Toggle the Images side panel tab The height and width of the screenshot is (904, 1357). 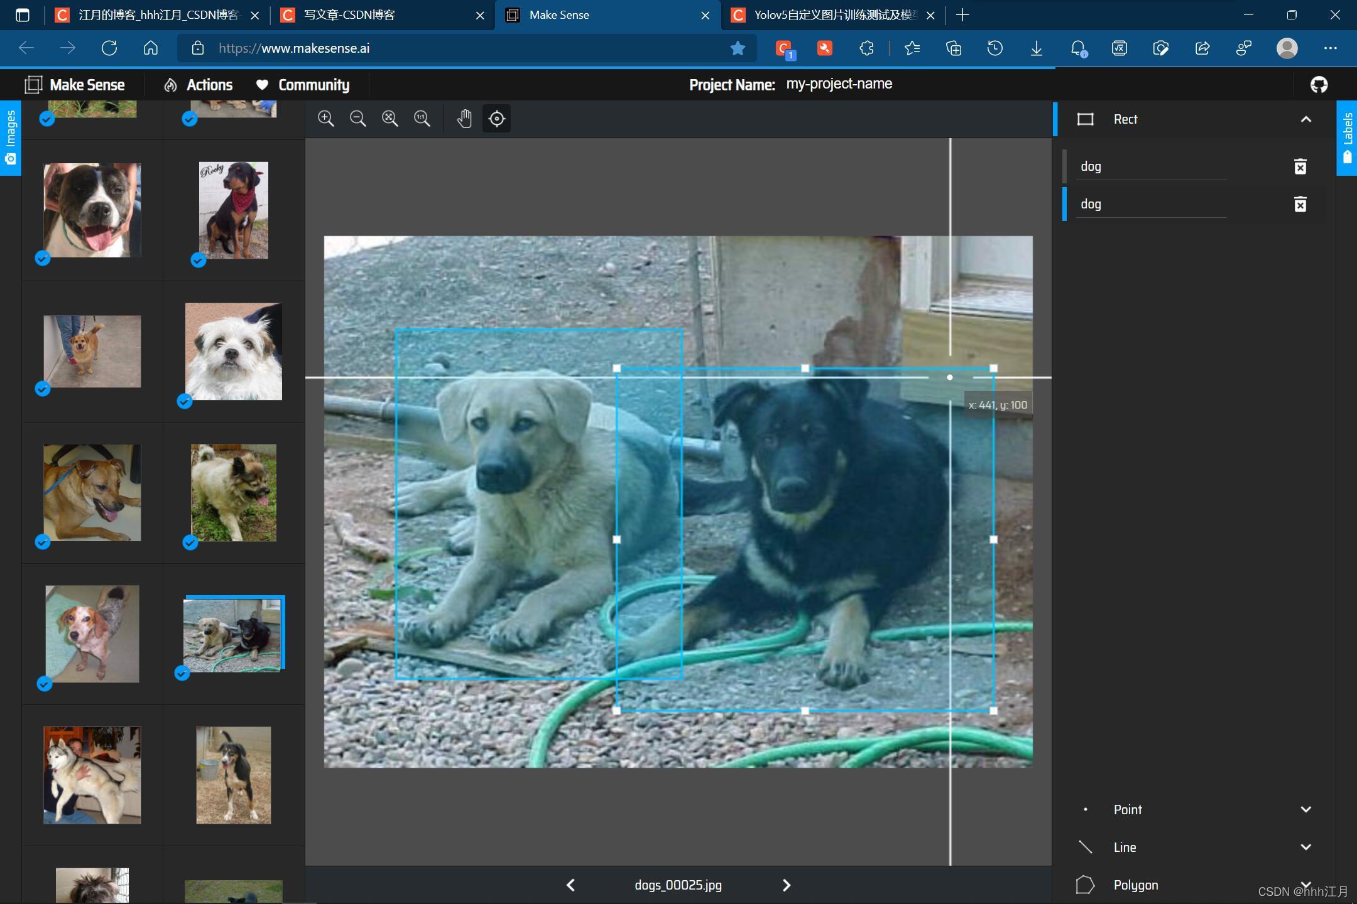click(x=11, y=138)
